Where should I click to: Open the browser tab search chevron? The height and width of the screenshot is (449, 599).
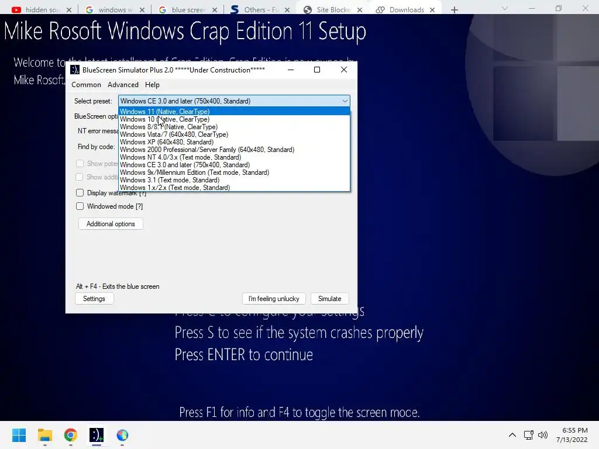click(x=505, y=8)
